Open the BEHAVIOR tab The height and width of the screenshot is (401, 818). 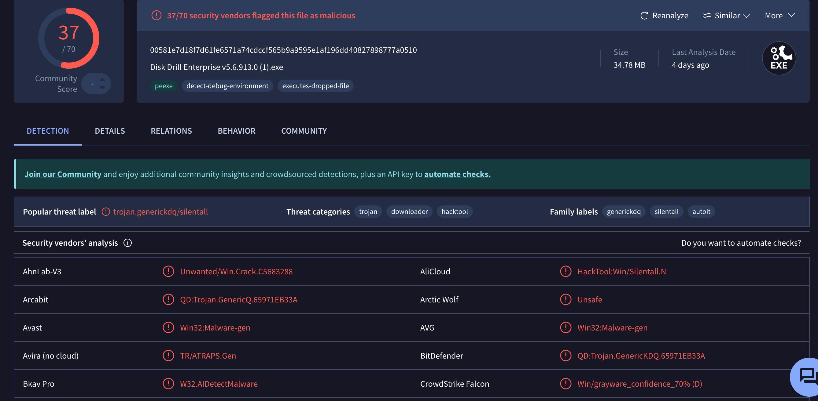point(236,131)
